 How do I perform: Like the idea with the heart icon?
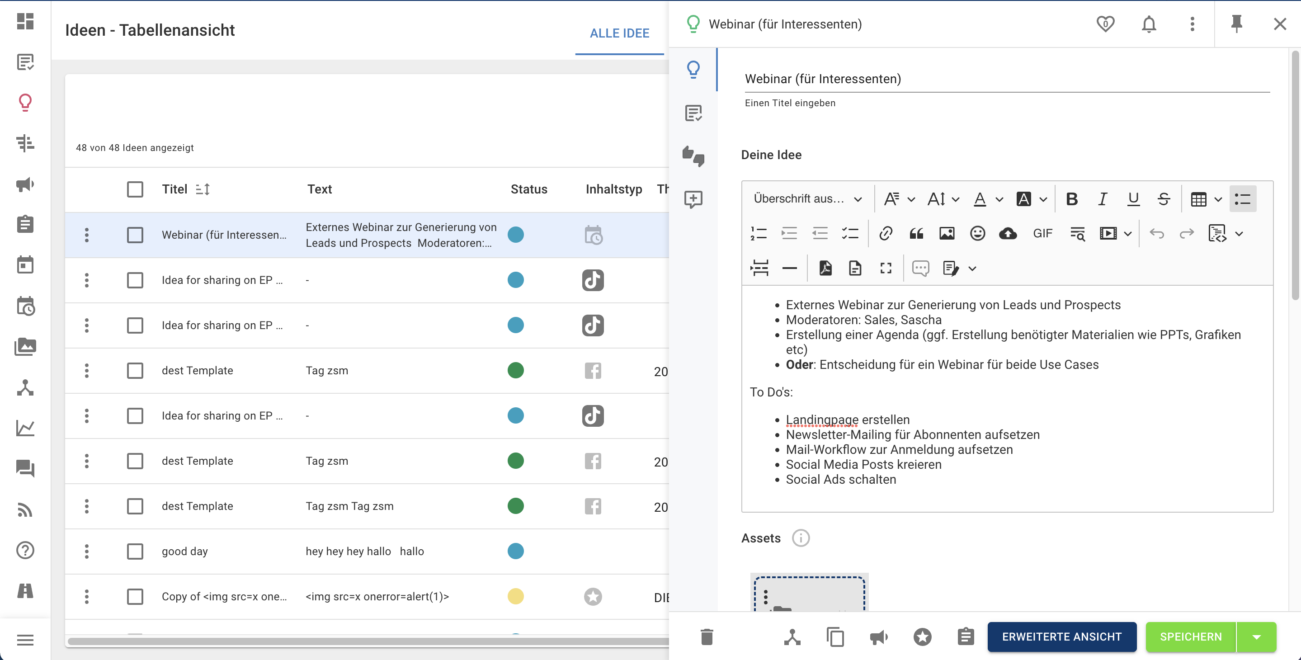pyautogui.click(x=1106, y=24)
